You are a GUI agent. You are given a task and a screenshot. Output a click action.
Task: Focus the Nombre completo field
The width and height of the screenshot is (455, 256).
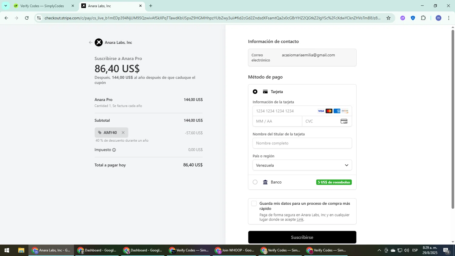(x=302, y=143)
